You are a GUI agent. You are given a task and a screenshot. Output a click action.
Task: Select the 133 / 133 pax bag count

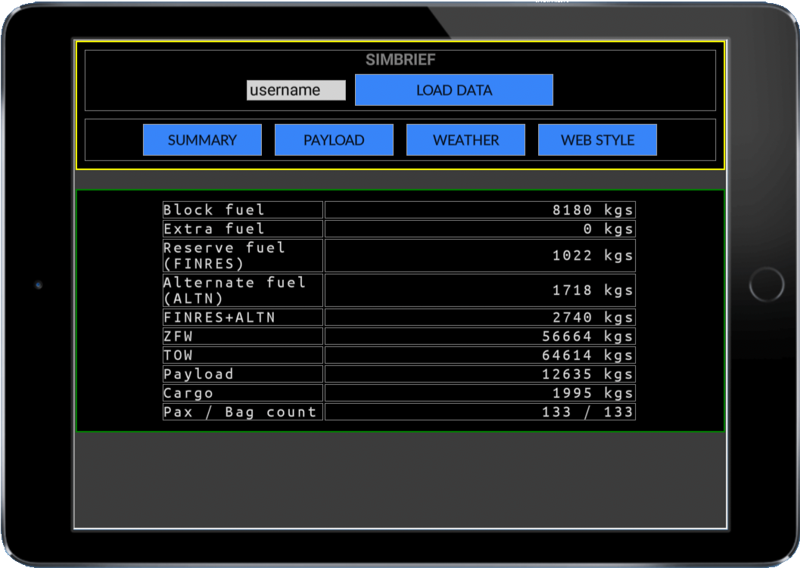click(x=587, y=411)
